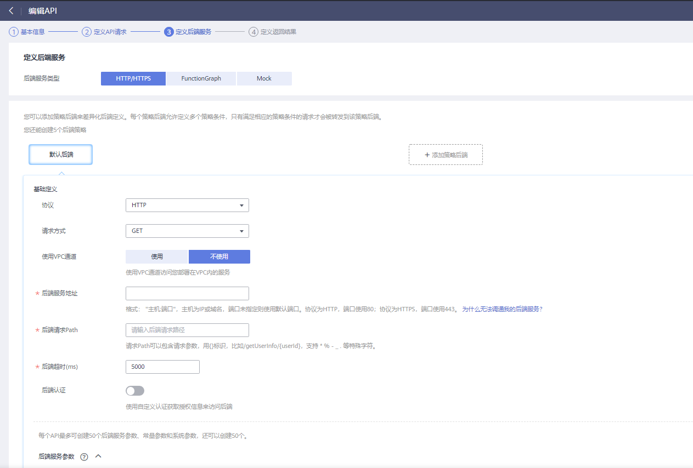
Task: Click step 3 circle icon for 定义后端服务
Action: (169, 32)
